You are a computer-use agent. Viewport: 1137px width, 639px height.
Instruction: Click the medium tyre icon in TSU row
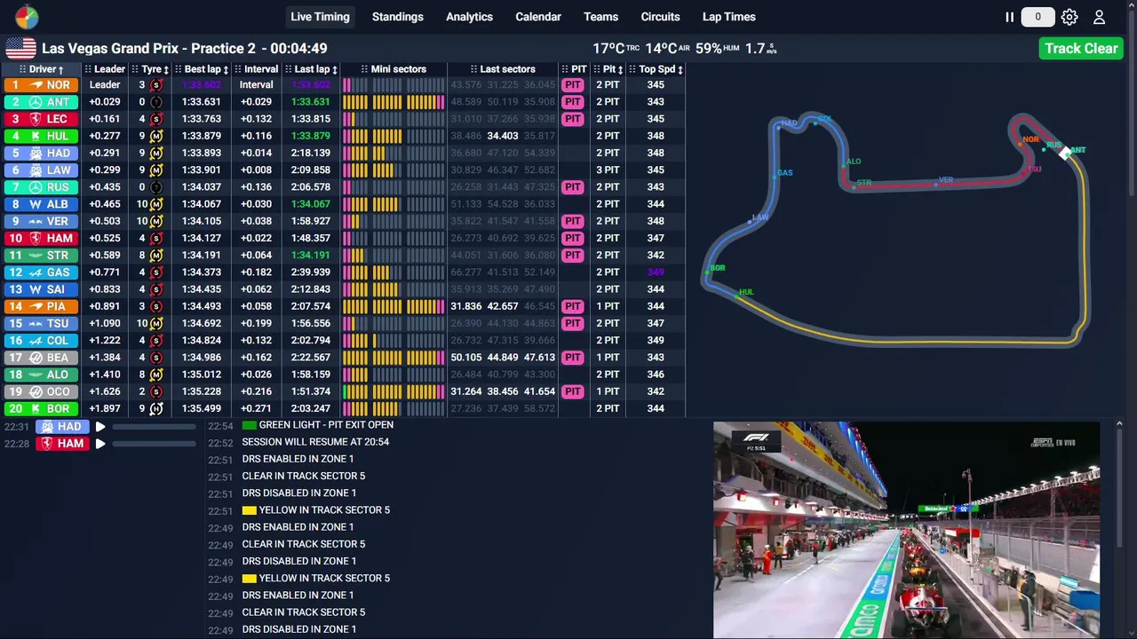point(156,323)
